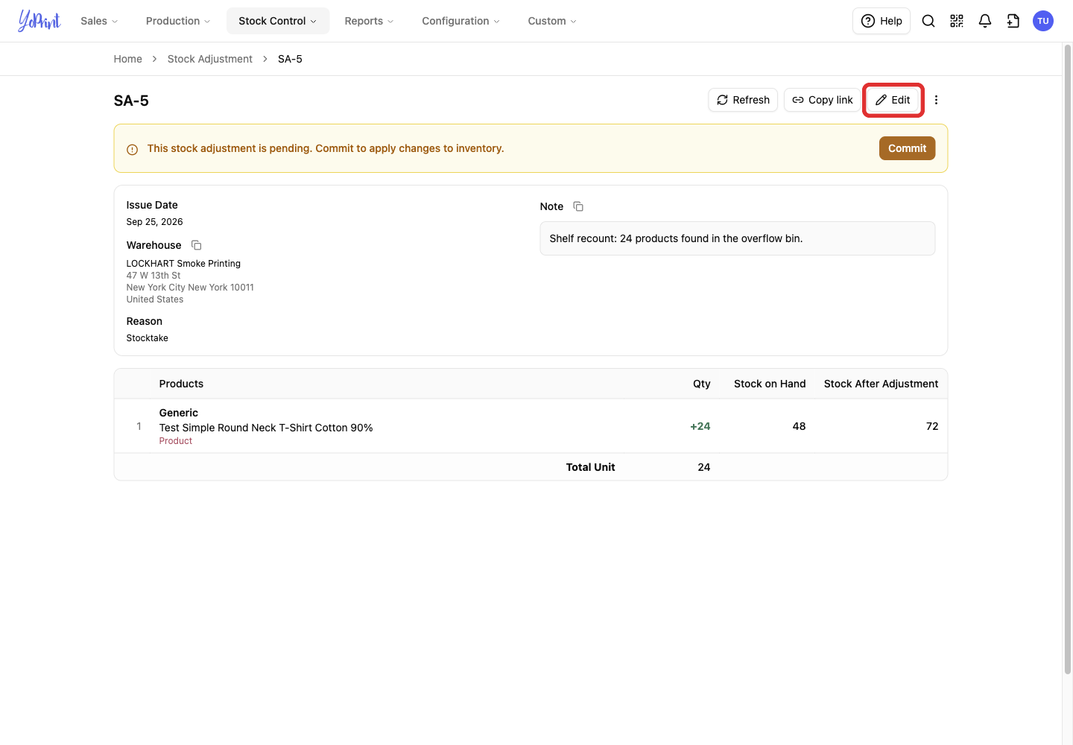The height and width of the screenshot is (745, 1073).
Task: Open the TU user avatar menu
Action: pos(1043,21)
